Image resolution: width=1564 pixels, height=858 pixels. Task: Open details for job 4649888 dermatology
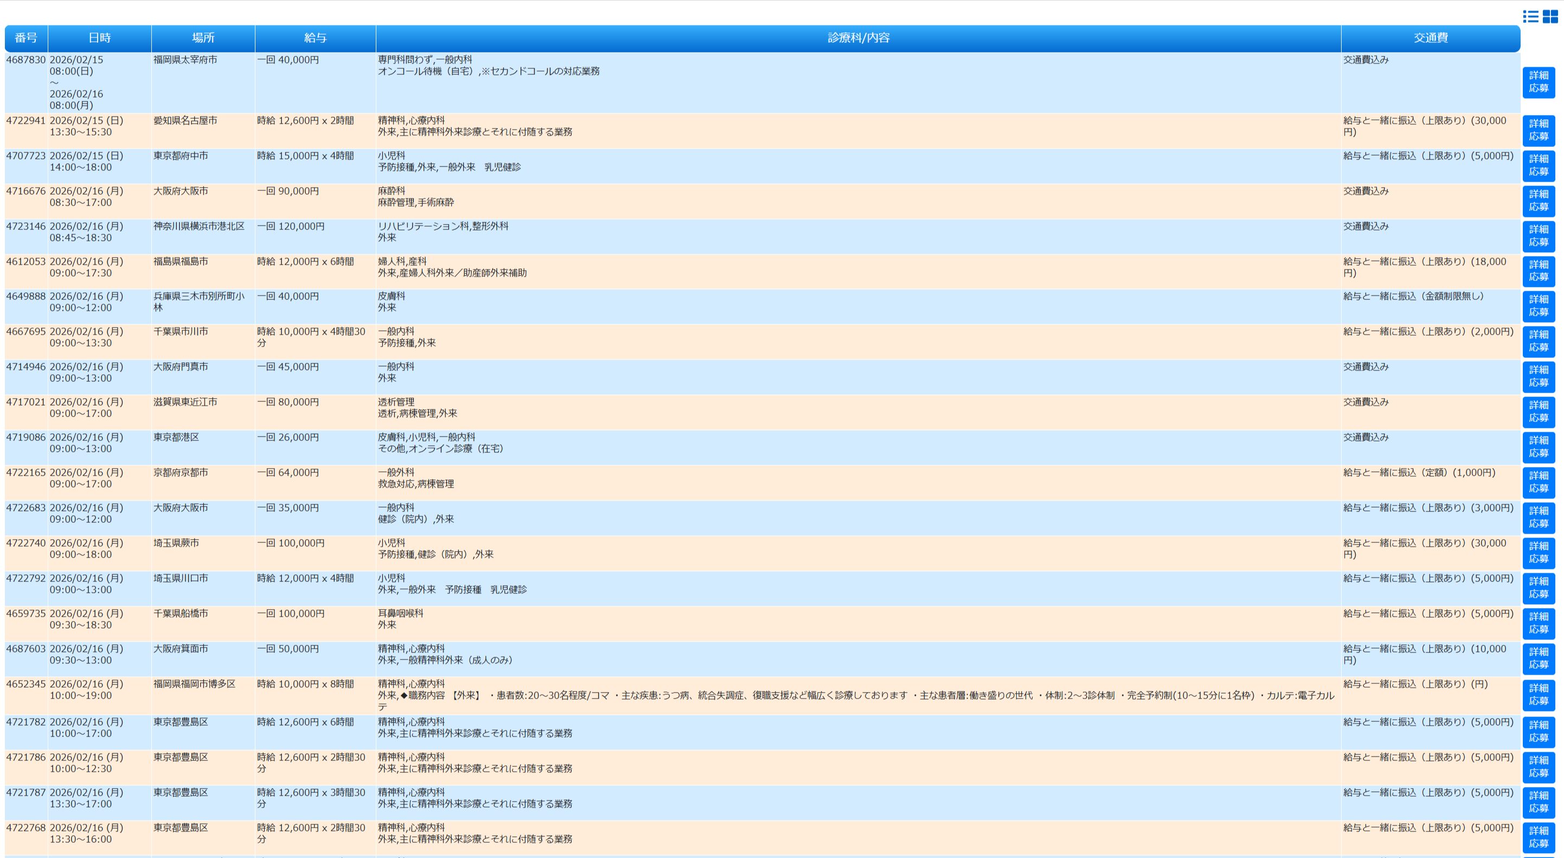(1538, 306)
